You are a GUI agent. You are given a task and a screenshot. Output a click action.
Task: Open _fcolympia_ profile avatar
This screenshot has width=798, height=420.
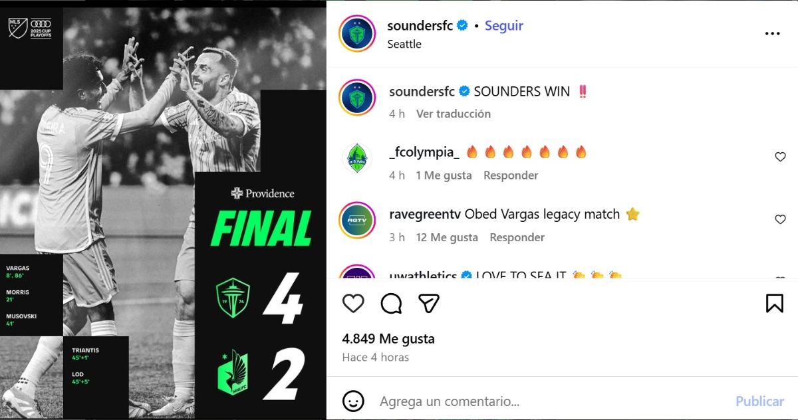point(358,158)
